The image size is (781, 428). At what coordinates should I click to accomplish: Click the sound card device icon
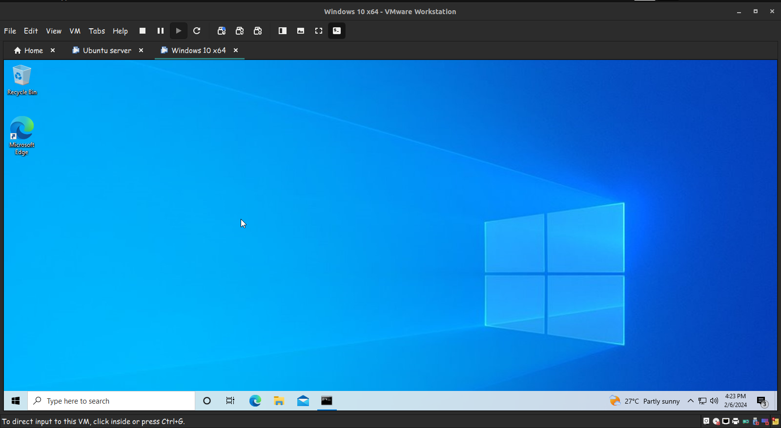click(x=746, y=421)
